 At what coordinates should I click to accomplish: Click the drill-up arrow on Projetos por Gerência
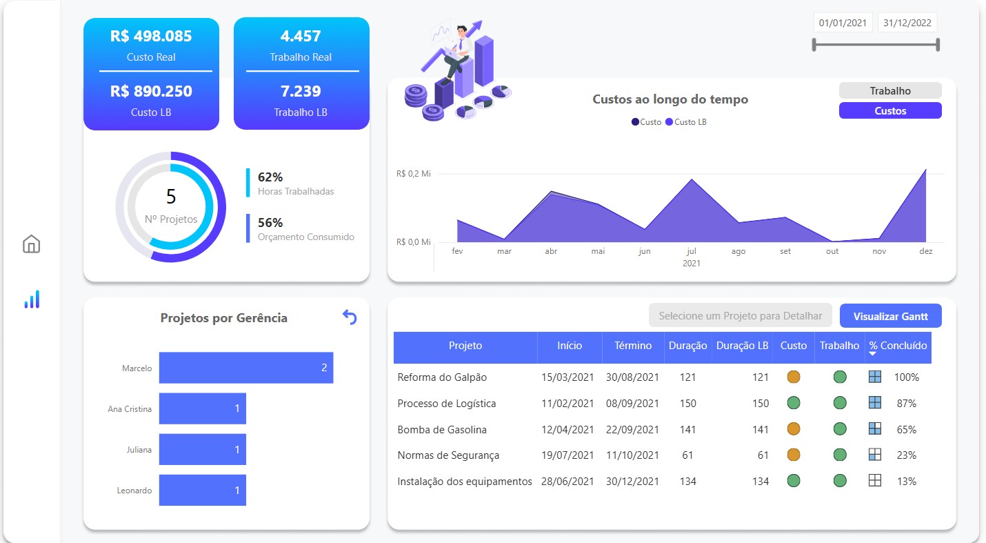(350, 317)
